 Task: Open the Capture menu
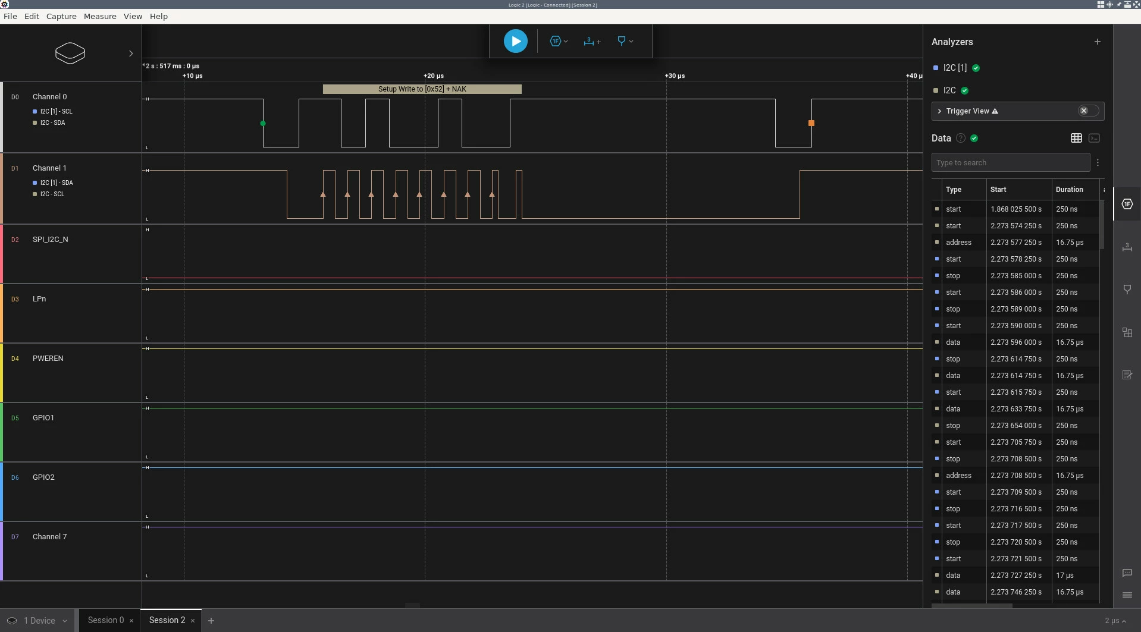(61, 16)
